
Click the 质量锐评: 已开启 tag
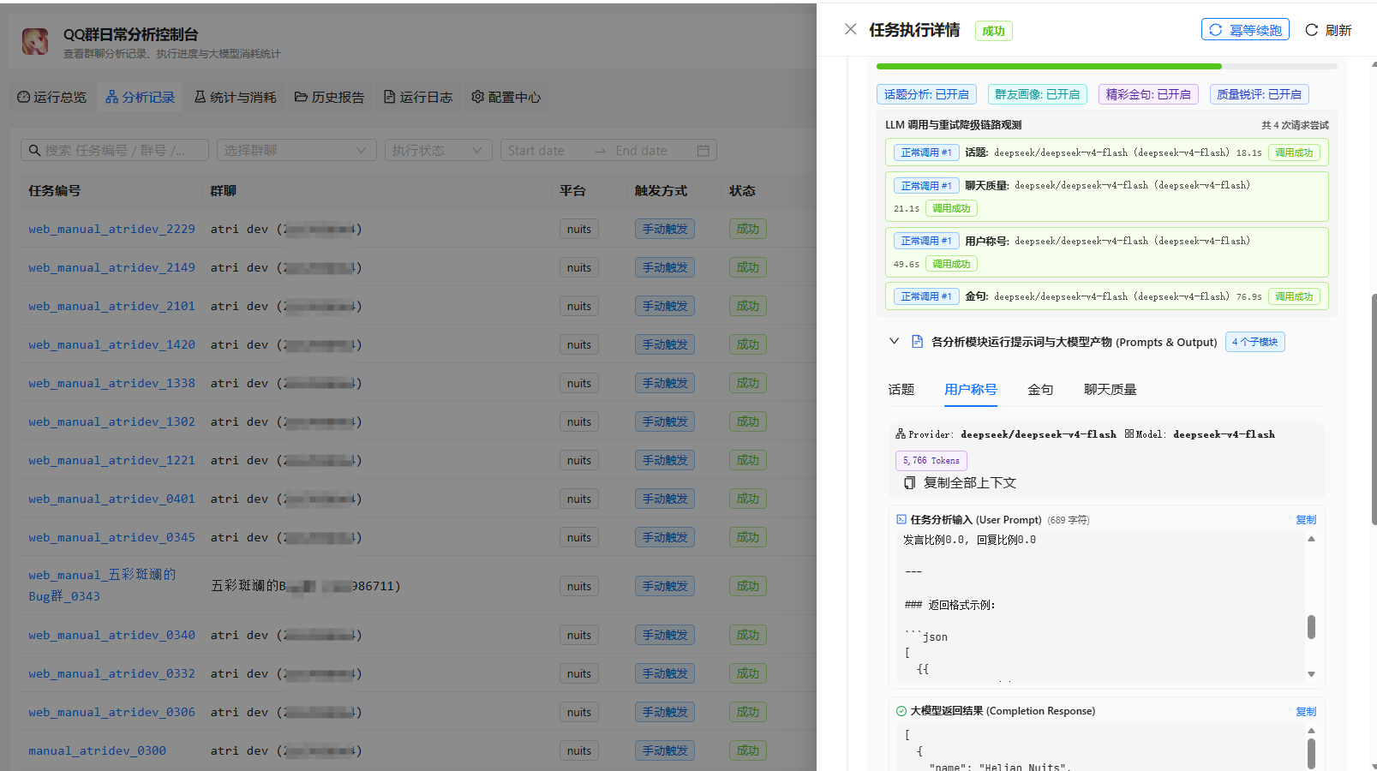click(1259, 94)
